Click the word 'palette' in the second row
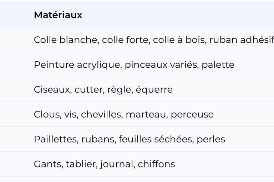Viewport: 274px width, 182px height. pyautogui.click(x=218, y=65)
